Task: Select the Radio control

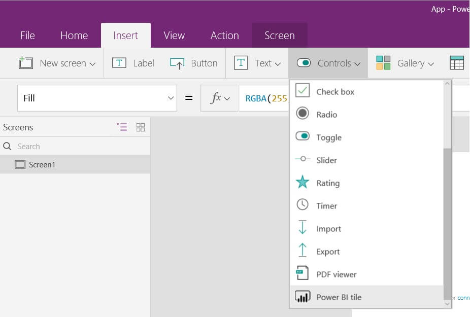Action: click(326, 114)
